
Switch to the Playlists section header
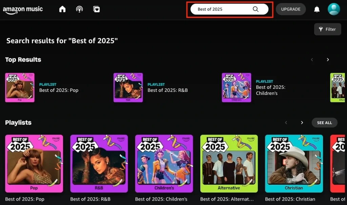point(18,122)
